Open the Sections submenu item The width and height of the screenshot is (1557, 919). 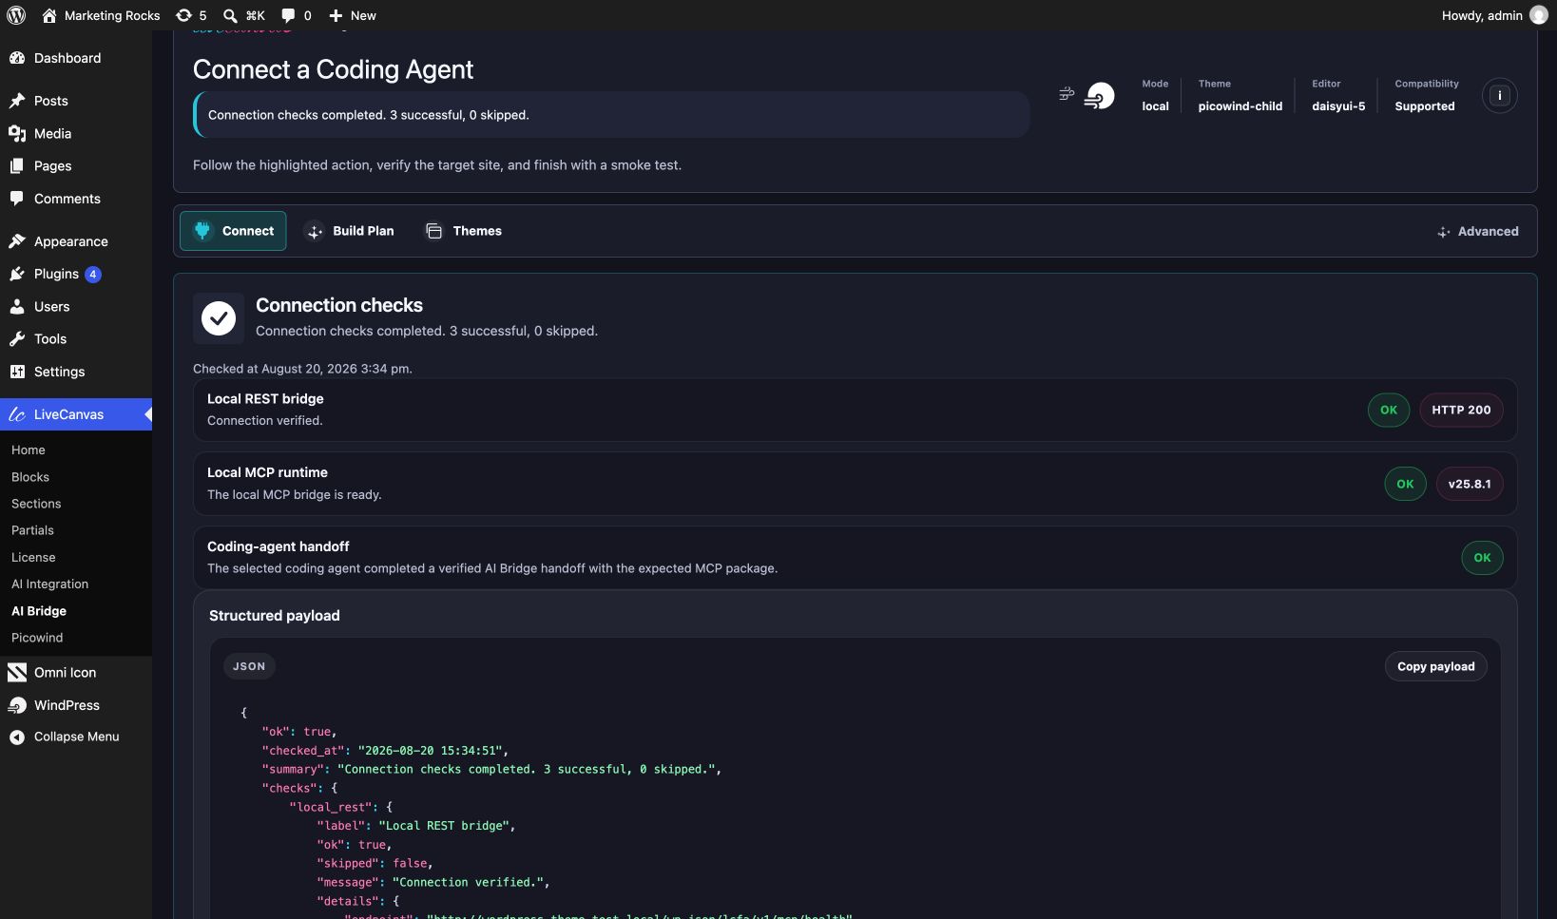coord(36,504)
